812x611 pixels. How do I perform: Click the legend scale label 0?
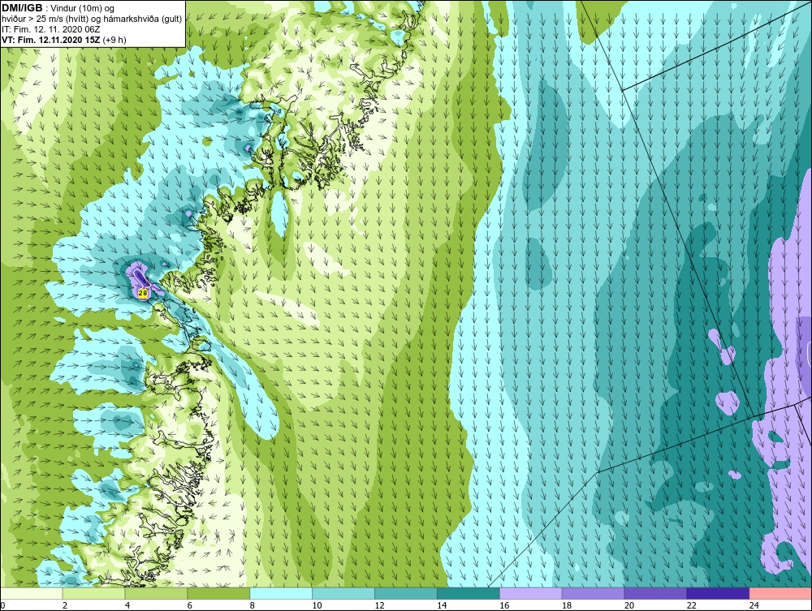2,605
